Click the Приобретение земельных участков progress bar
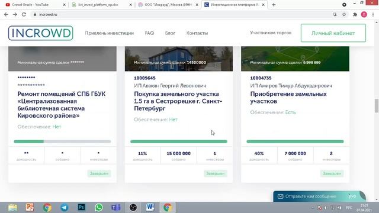379x213 pixels. 295,141
